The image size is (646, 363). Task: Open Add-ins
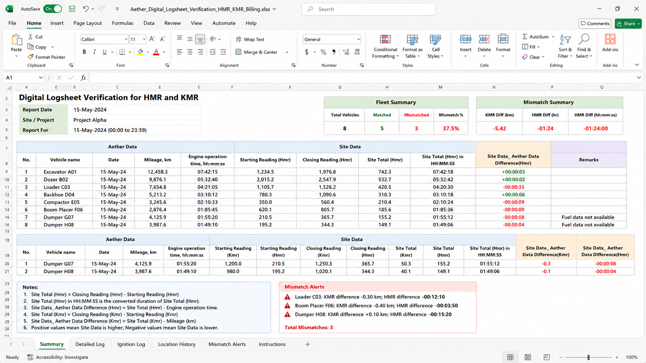pyautogui.click(x=610, y=42)
